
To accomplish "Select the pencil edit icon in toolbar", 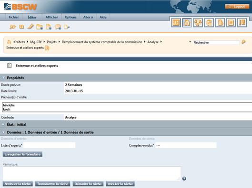I will pyautogui.click(x=30, y=27).
